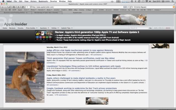Click the reload icon in the address bar

click(128, 7)
